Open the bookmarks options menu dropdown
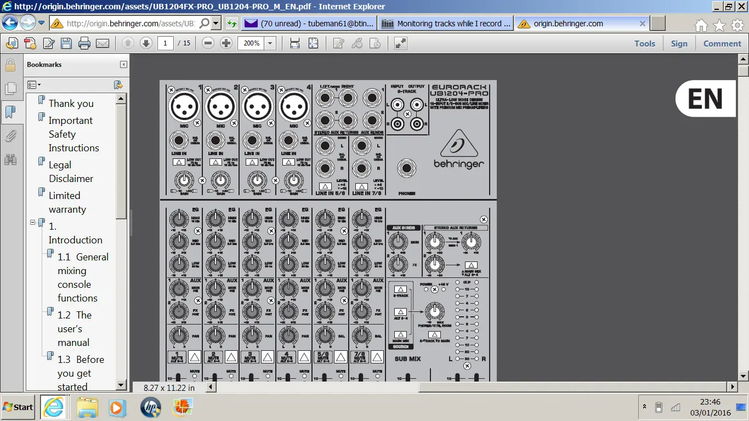This screenshot has height=421, width=749. click(34, 84)
